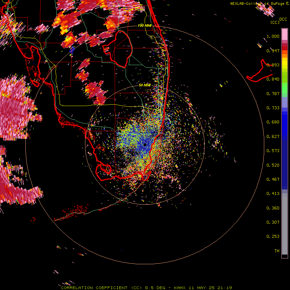Click the 0.787 color scale value

tap(273, 93)
